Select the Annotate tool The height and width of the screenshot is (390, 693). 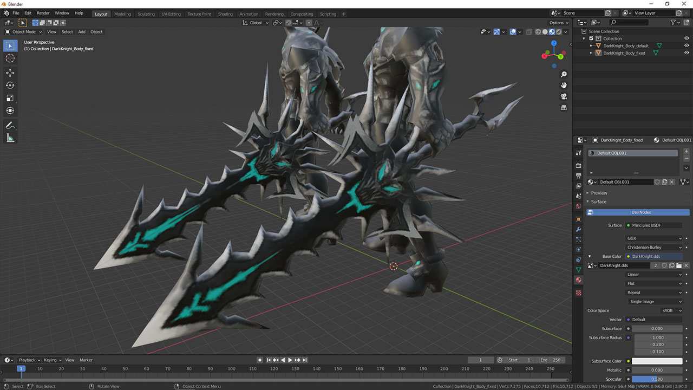point(10,125)
